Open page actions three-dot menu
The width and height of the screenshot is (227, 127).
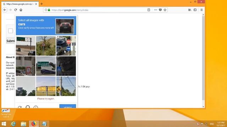pyautogui.click(x=155, y=10)
